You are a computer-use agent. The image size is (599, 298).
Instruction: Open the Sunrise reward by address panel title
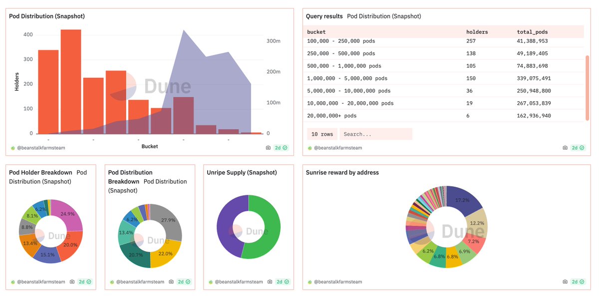(342, 172)
